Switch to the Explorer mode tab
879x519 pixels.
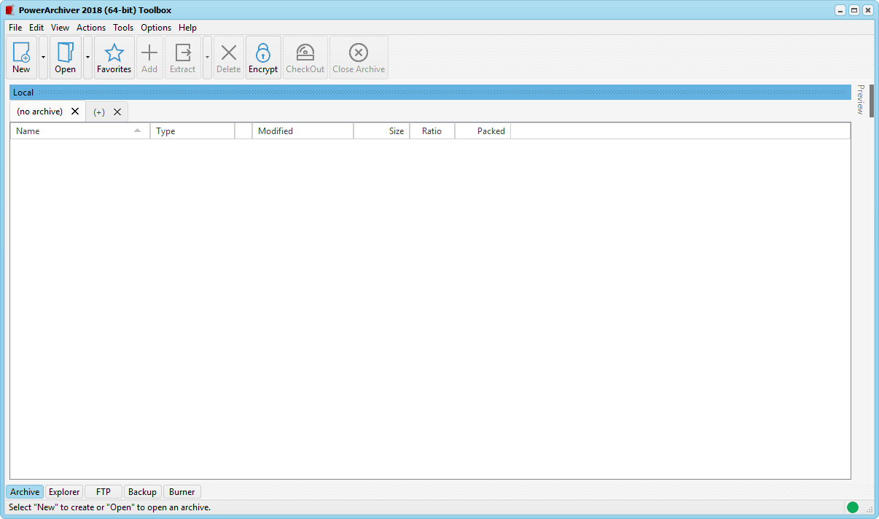pos(64,492)
